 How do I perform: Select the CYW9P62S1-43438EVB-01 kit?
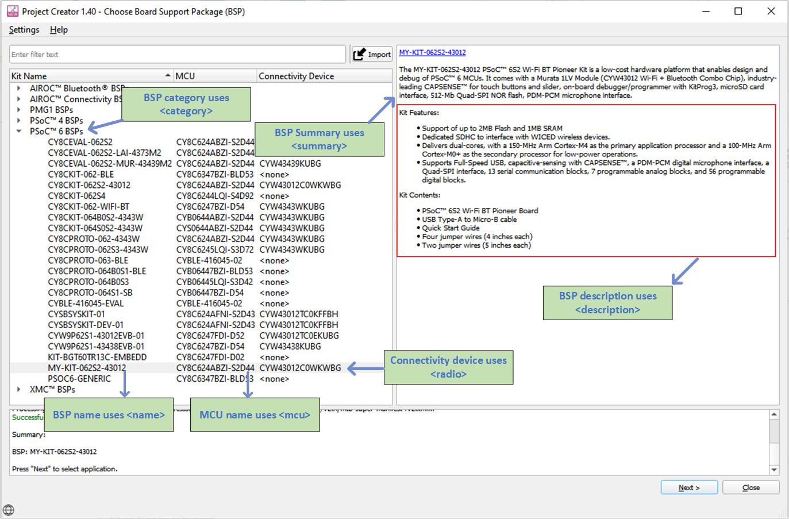coord(96,347)
